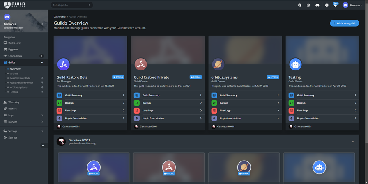Open the Instagram icon in the header
The width and height of the screenshot is (368, 184).
tap(308, 5)
